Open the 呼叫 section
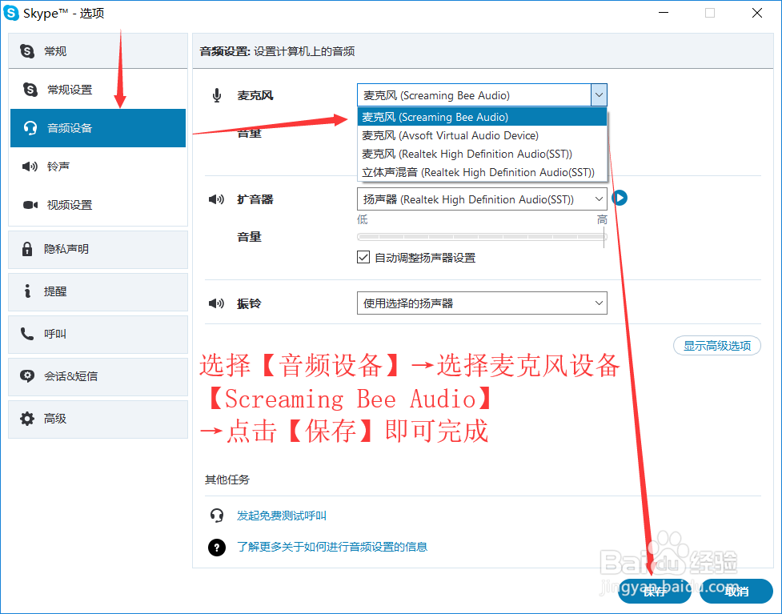Image resolution: width=782 pixels, height=614 pixels. [x=98, y=334]
